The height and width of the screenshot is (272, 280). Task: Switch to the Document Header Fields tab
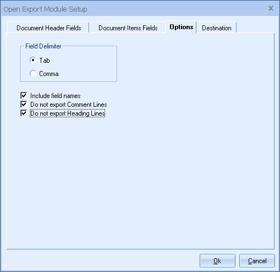(x=48, y=28)
